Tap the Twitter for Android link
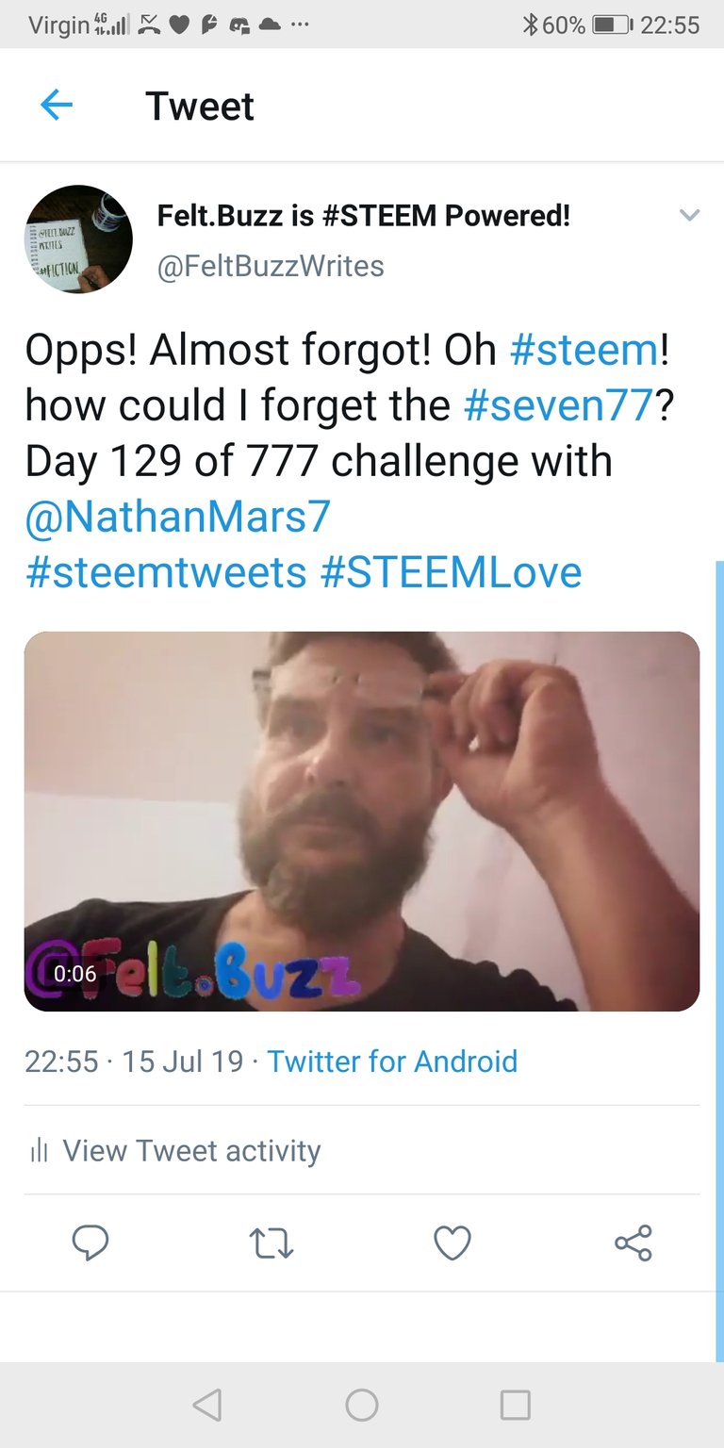The width and height of the screenshot is (724, 1448). [392, 1061]
